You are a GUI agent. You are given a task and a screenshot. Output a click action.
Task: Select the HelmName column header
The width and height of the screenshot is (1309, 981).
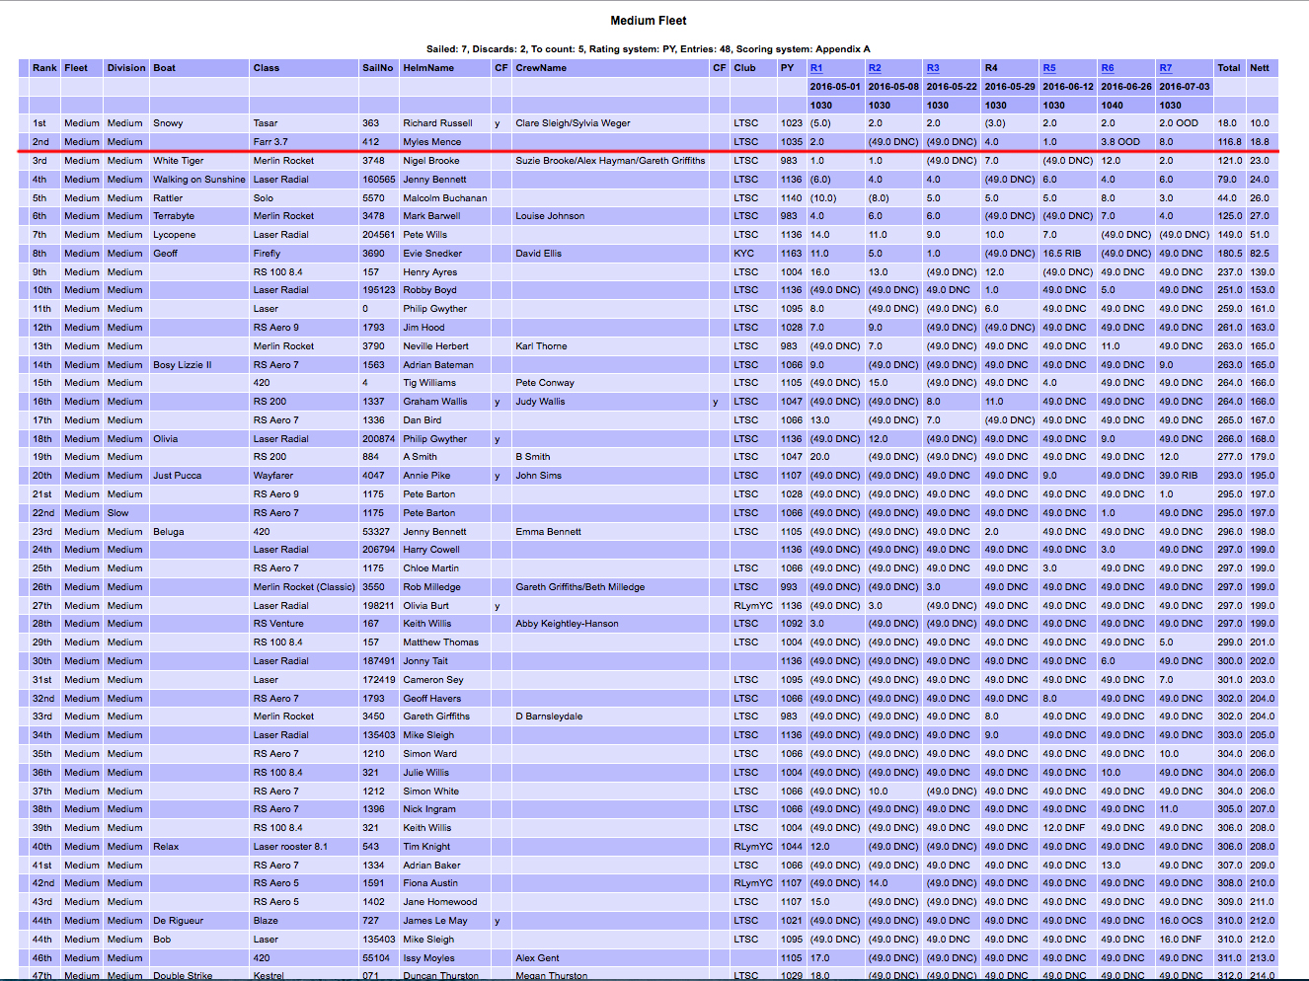[445, 68]
